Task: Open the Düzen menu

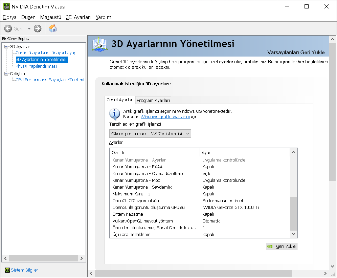Action: point(28,17)
